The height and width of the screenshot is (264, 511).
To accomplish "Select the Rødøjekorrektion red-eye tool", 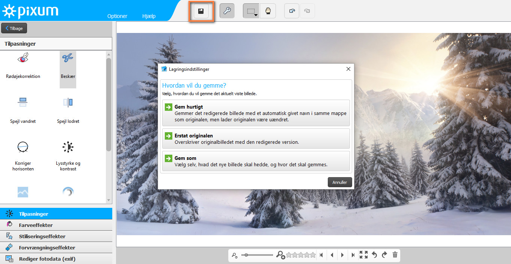I will point(23,66).
